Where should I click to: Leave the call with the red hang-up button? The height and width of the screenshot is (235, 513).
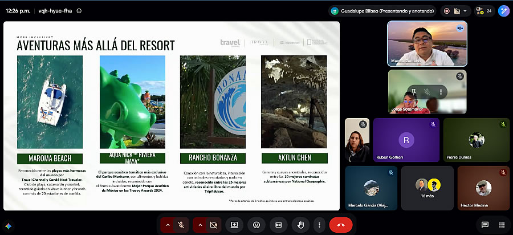(x=341, y=225)
